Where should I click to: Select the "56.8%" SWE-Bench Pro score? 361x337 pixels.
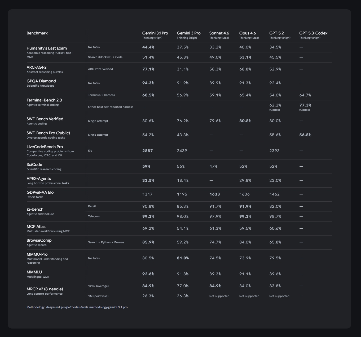[305, 135]
